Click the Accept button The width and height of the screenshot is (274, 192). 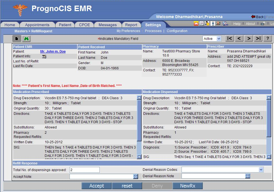tap(97, 186)
